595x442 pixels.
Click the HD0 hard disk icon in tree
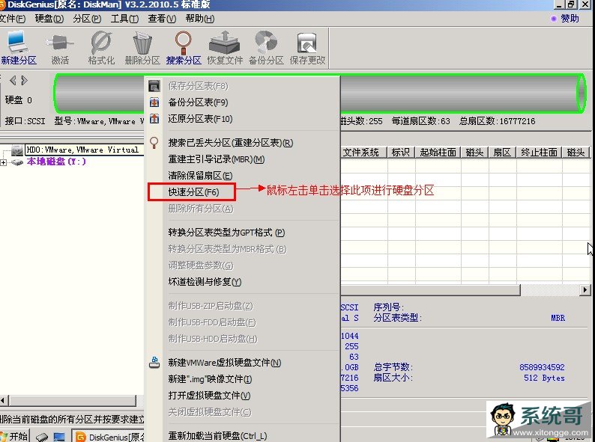pyautogui.click(x=17, y=150)
